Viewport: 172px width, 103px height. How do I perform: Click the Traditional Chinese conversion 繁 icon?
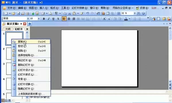pos(56,13)
